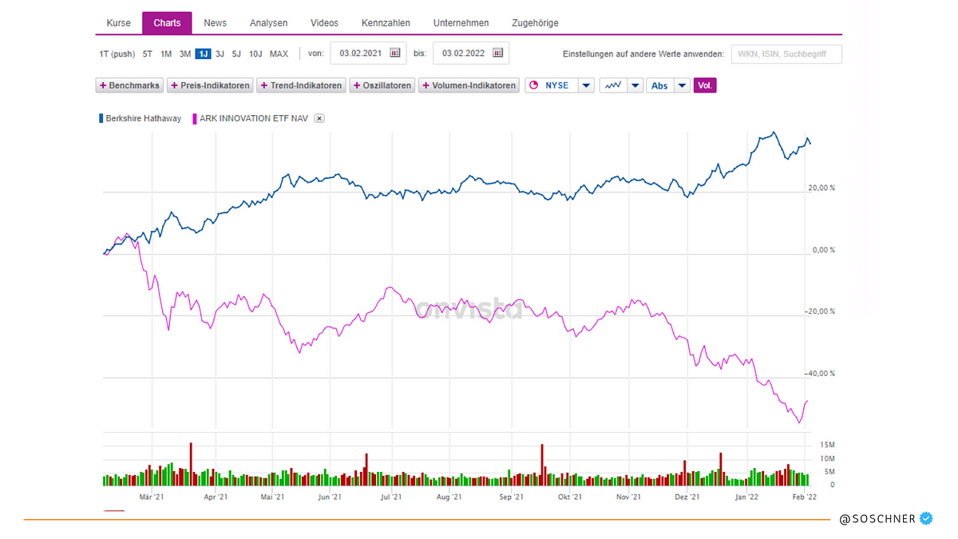Click the magenta ARK INNOVATION color marker
Screen dimensions: 958x539
coord(194,118)
